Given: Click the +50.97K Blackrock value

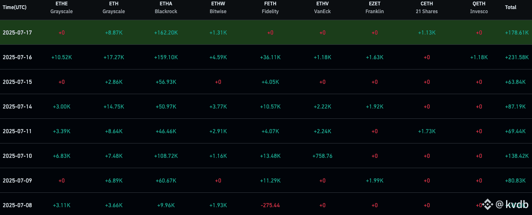Looking at the screenshot, I should coord(166,106).
